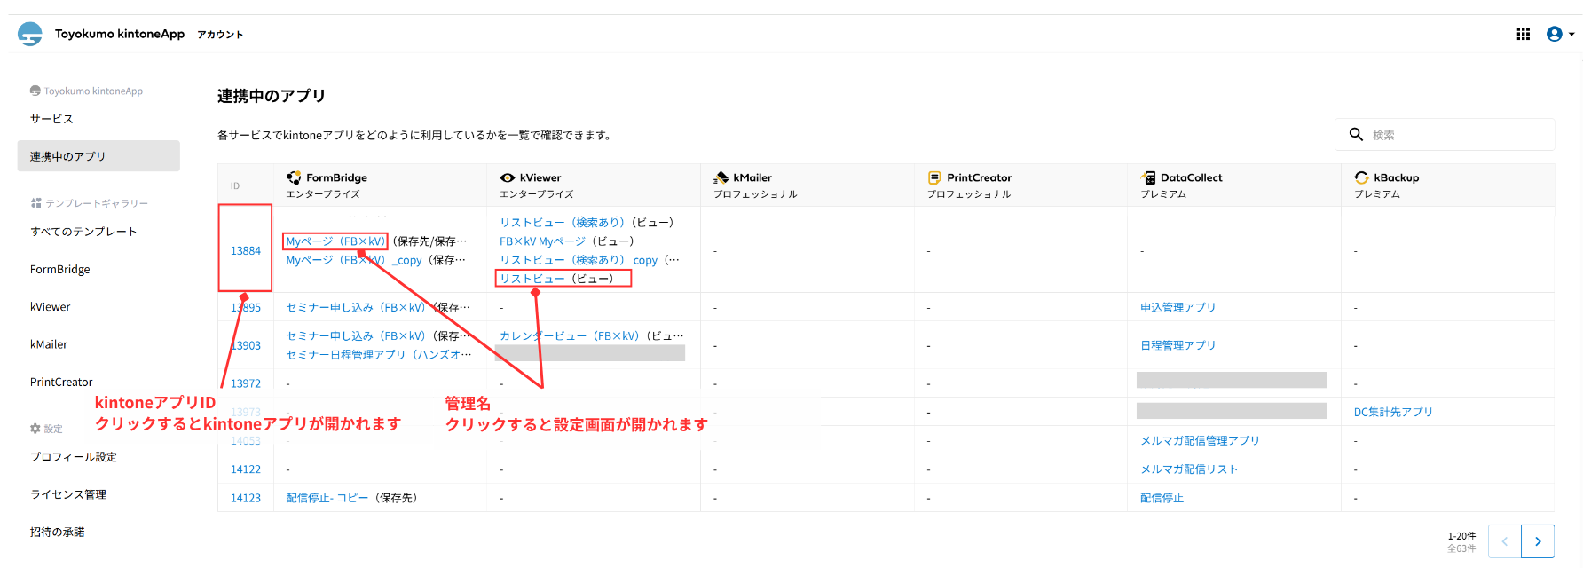Open the 配信停止- コピー form link
The image size is (1591, 568).
pyautogui.click(x=327, y=498)
